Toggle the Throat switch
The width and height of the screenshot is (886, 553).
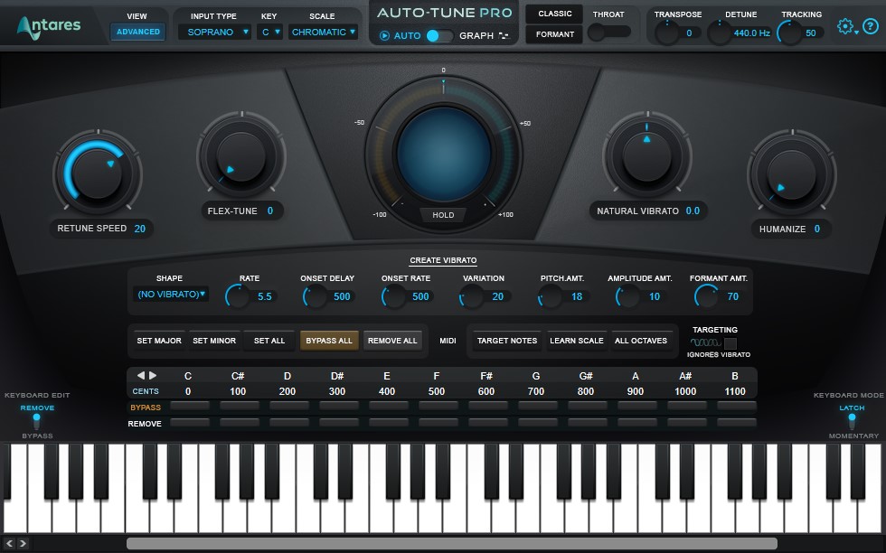click(x=609, y=33)
